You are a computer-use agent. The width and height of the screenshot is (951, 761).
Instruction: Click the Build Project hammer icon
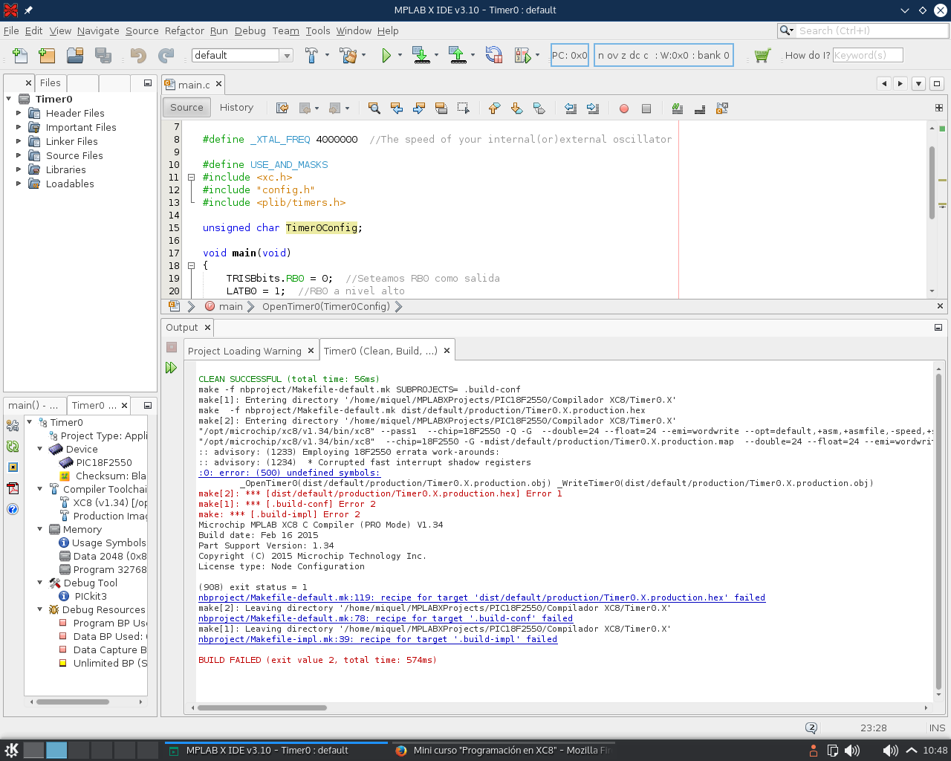[x=311, y=56]
